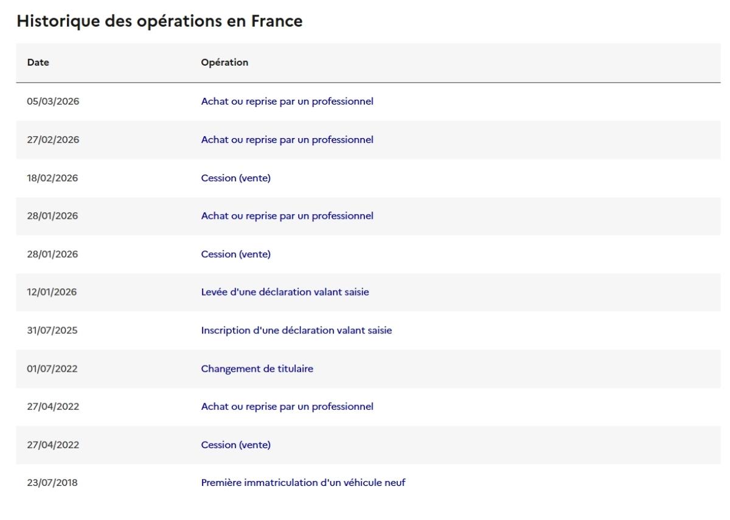Click the 01/07/2022 date entry
The width and height of the screenshot is (730, 520).
53,369
